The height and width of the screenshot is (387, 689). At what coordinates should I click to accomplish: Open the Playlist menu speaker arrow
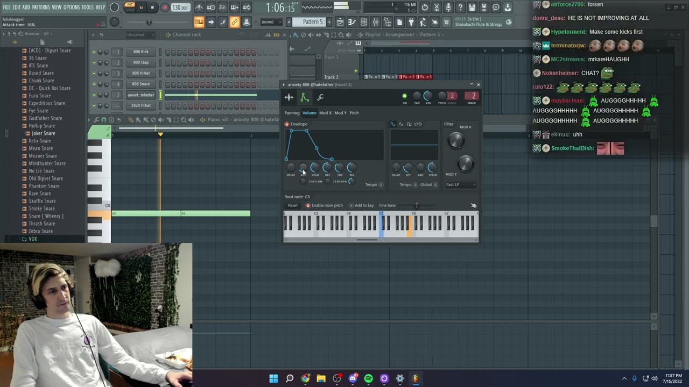click(x=360, y=35)
